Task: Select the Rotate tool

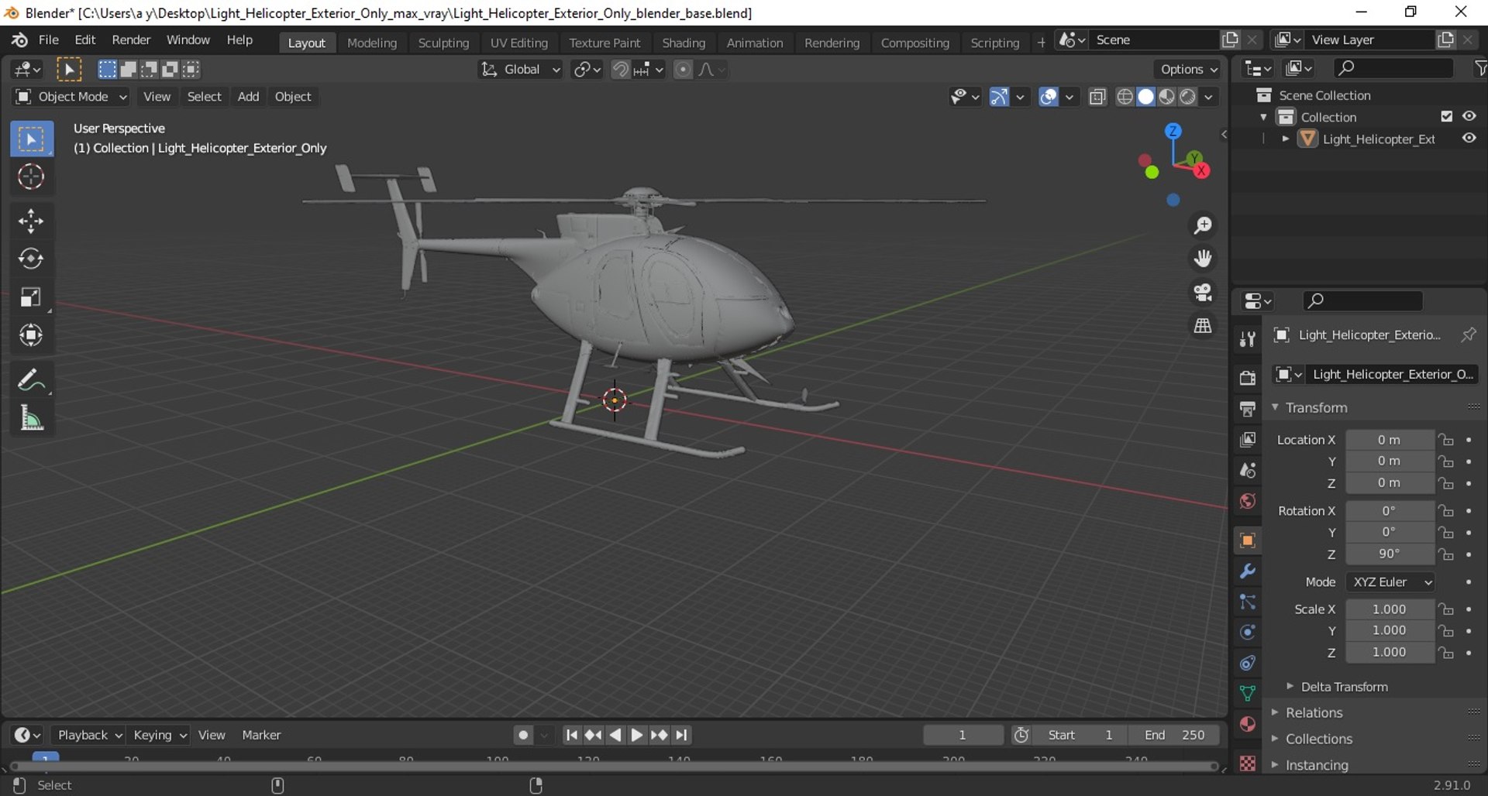Action: (x=31, y=259)
